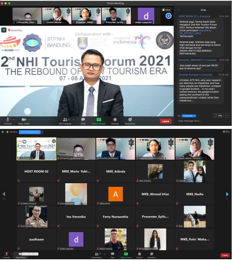The width and height of the screenshot is (232, 260).
Task: Click Unmute microphone in bottom window
Action: 6,255
